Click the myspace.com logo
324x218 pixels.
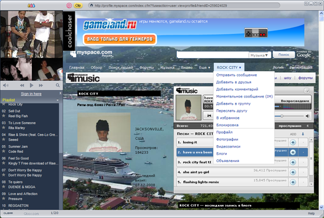pyautogui.click(x=91, y=53)
